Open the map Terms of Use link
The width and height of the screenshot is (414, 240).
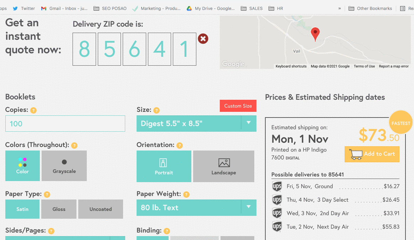point(364,66)
